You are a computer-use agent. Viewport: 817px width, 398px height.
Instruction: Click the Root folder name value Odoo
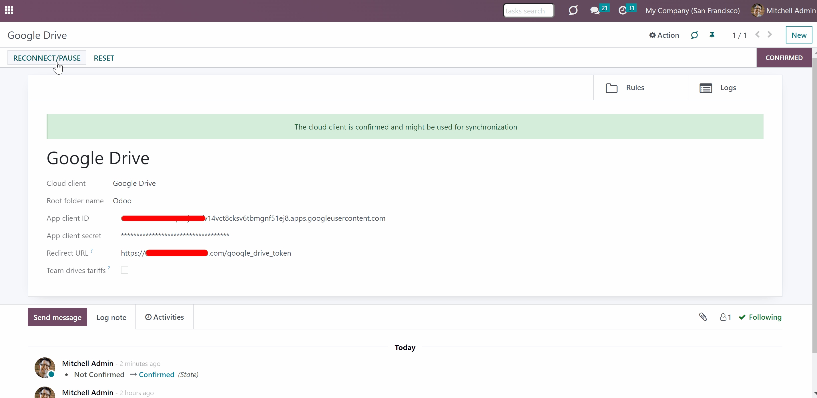pos(122,201)
